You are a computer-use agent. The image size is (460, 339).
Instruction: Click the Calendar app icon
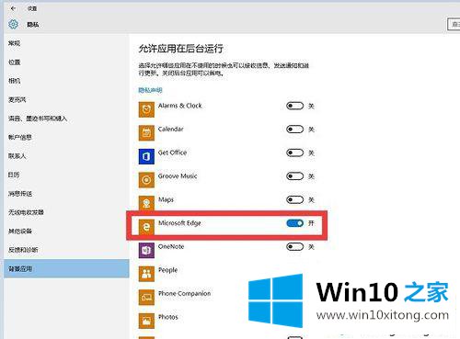[x=146, y=133]
